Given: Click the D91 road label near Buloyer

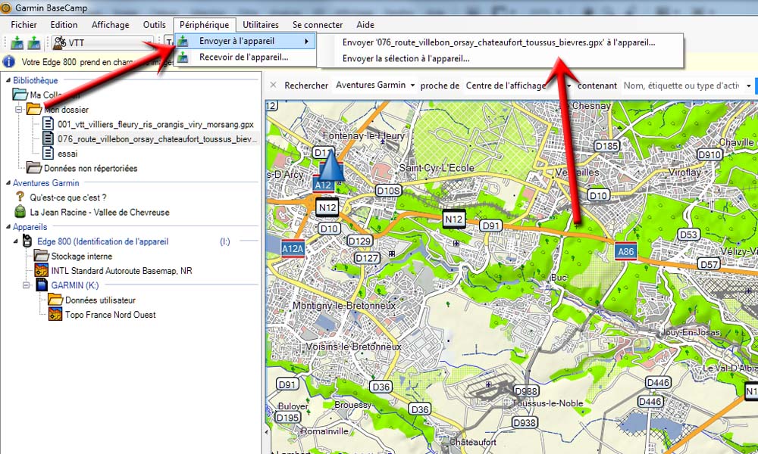Looking at the screenshot, I should (287, 384).
